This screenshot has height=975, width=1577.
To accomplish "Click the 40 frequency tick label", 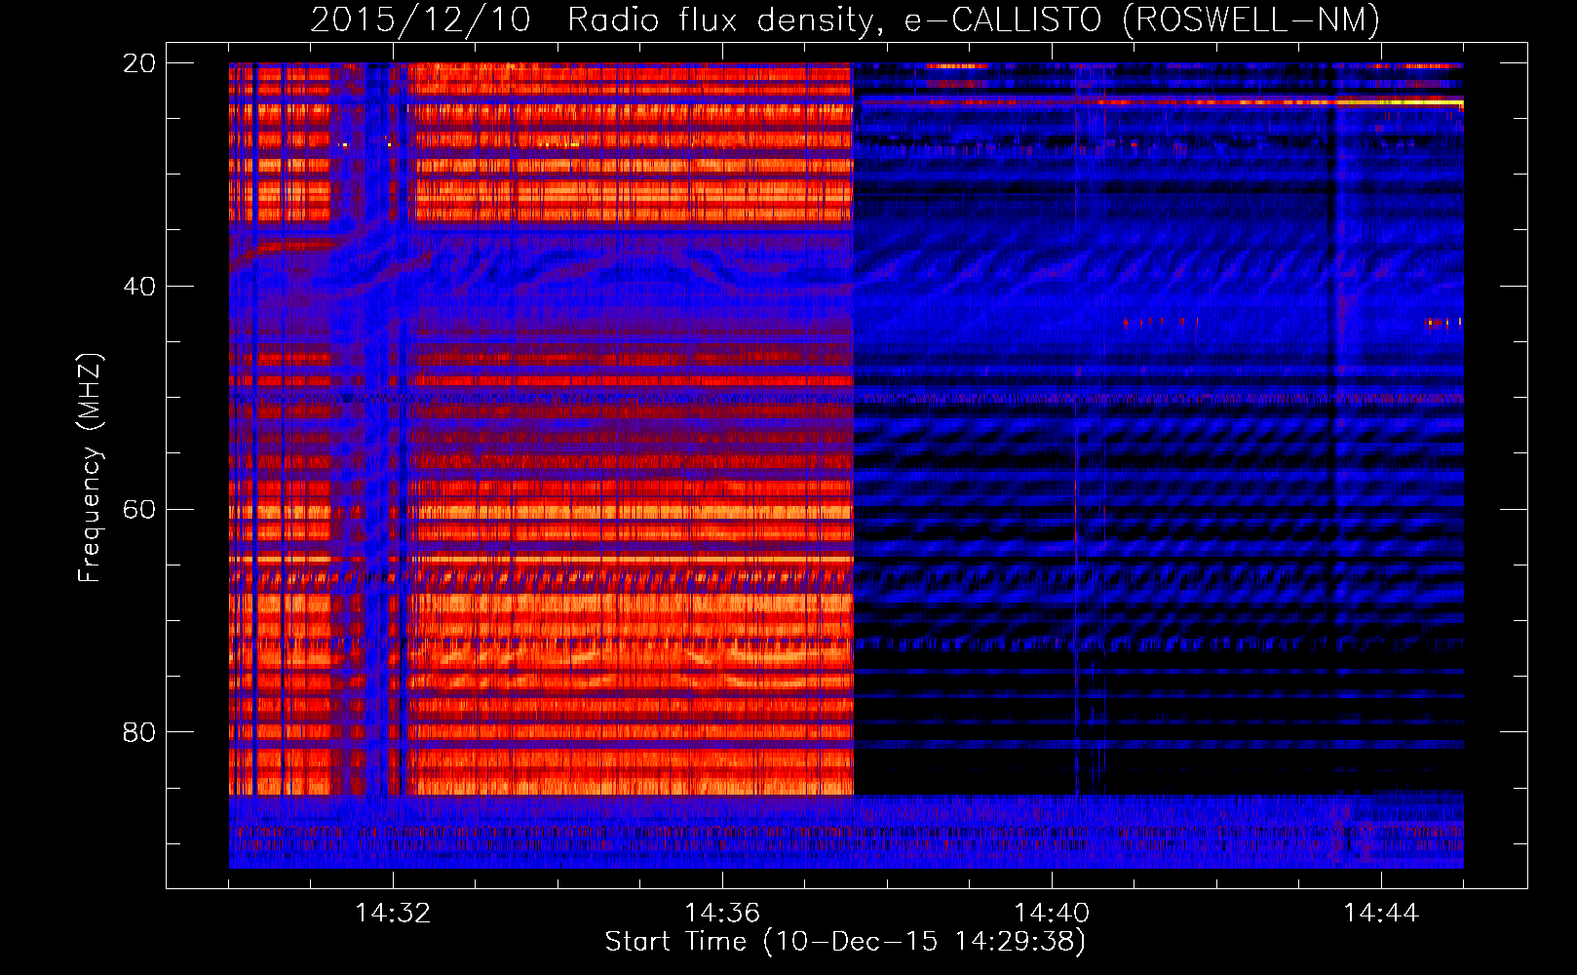I will coord(138,287).
